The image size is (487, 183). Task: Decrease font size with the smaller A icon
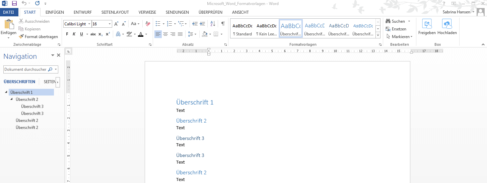click(x=124, y=24)
